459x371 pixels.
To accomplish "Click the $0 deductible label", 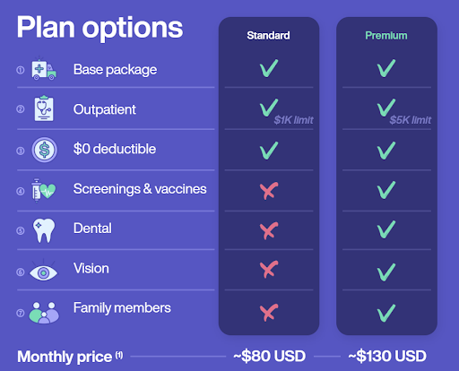I will pos(115,149).
